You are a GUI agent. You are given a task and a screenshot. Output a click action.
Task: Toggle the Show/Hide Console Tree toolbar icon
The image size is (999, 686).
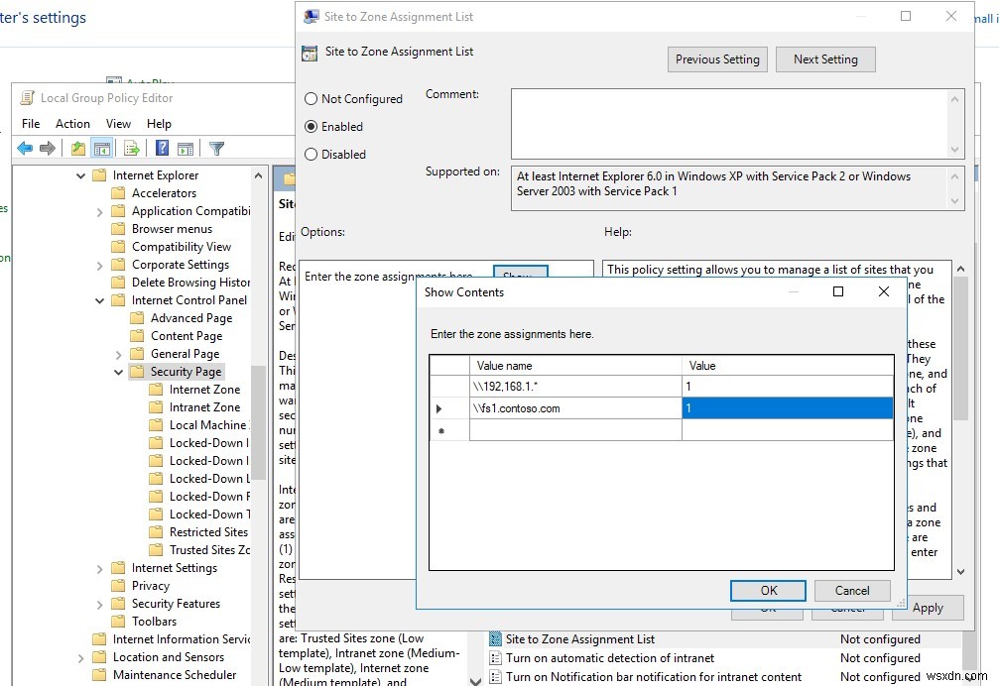[x=102, y=147]
